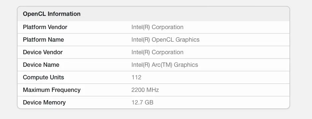Select the Compute Units label

pyautogui.click(x=43, y=77)
